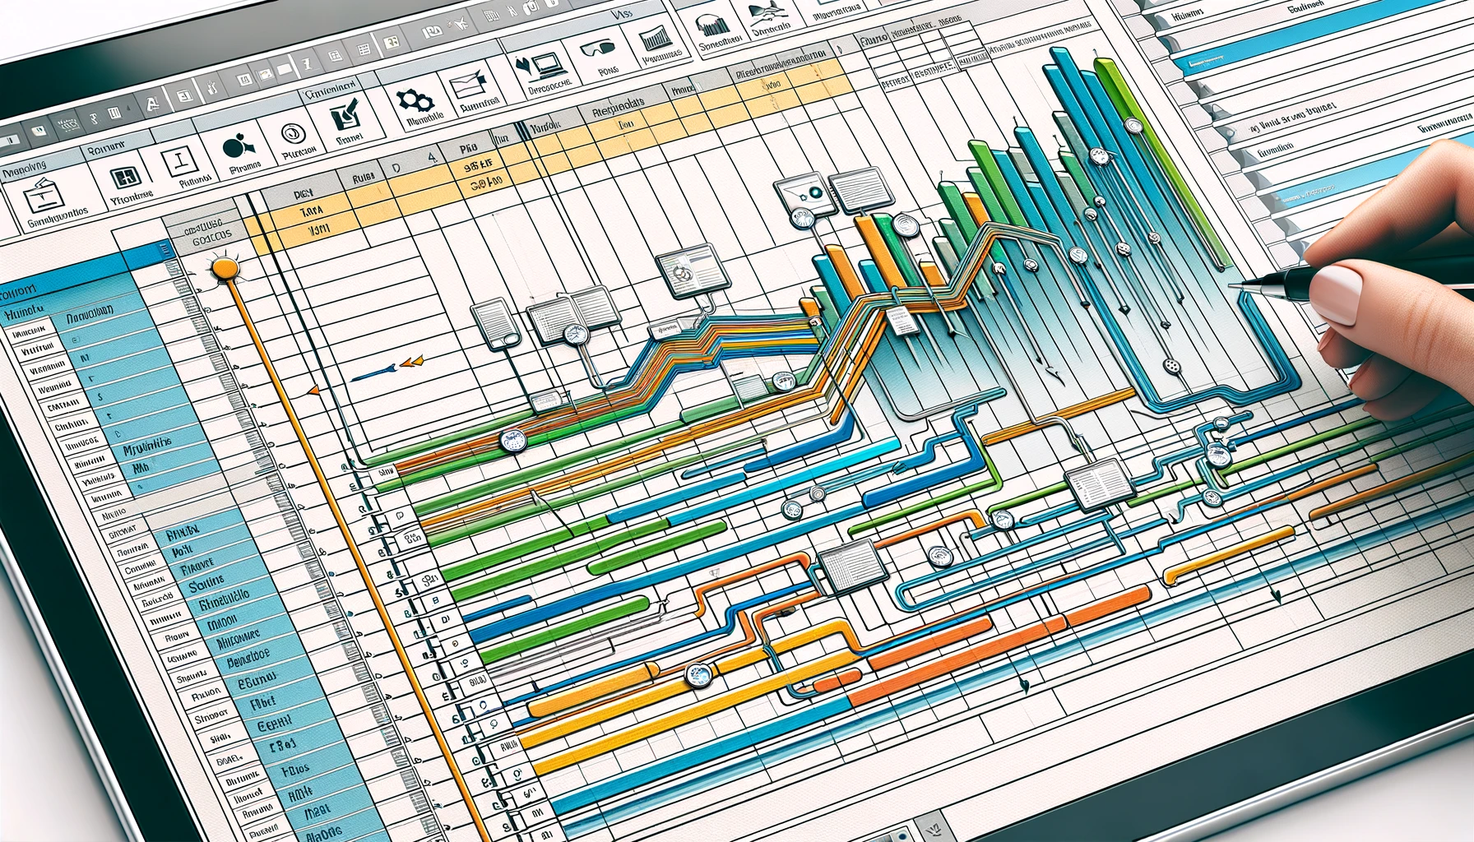Select the pencil-and-box edit ribbon icon
The image size is (1474, 842).
point(345,116)
